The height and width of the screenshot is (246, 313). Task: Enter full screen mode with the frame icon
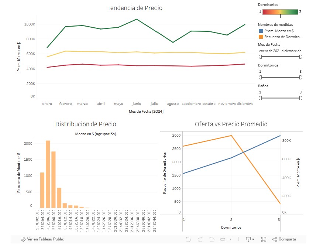[x=264, y=239]
